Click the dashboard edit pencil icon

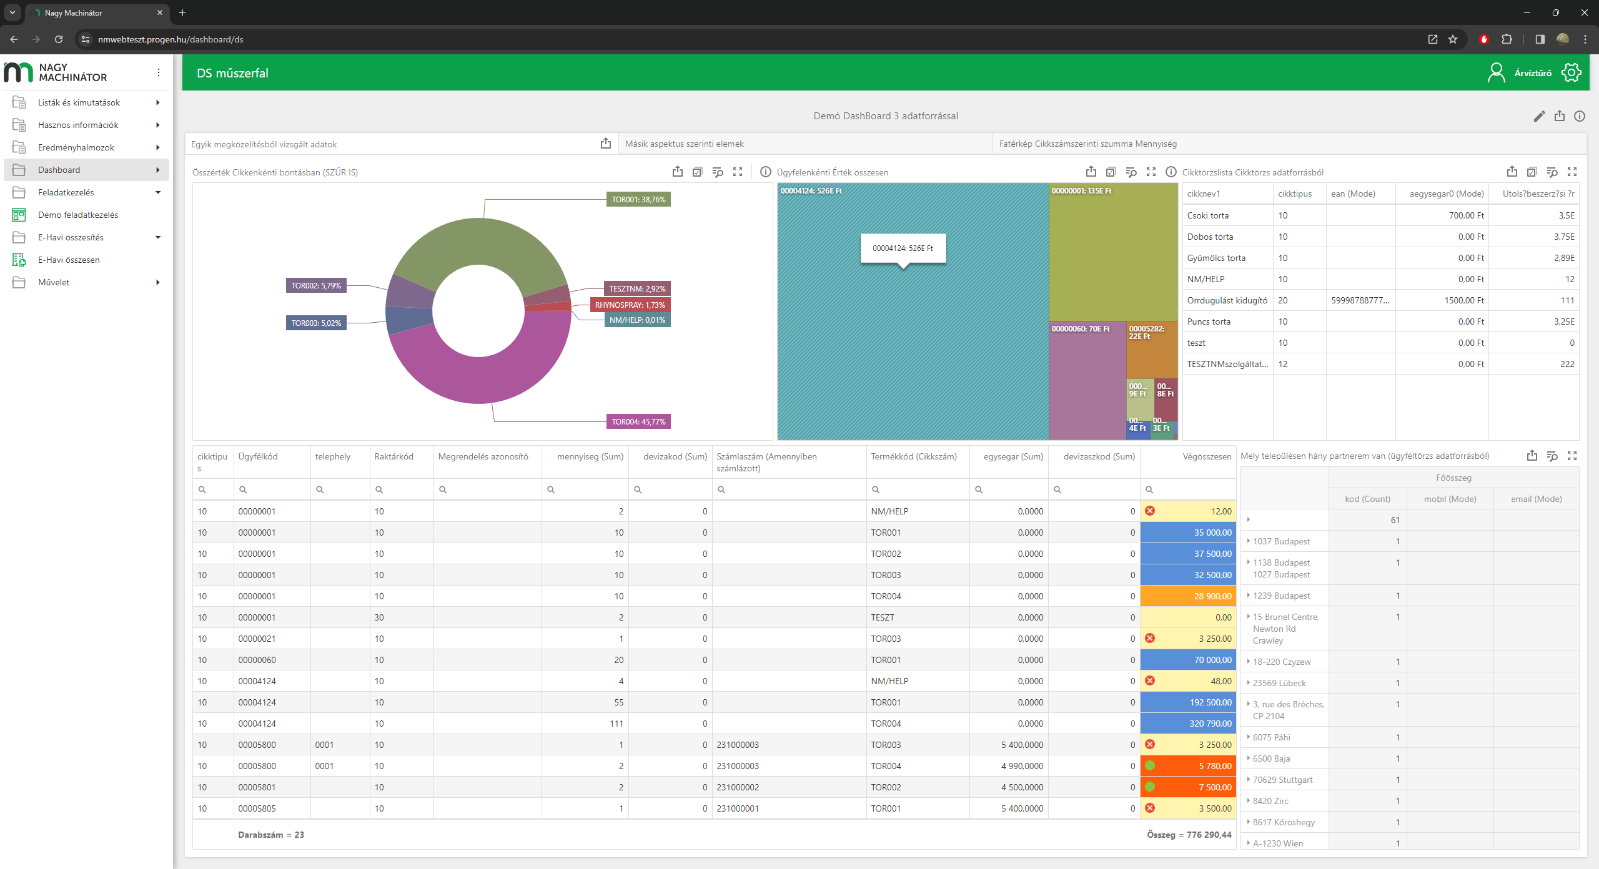point(1539,116)
